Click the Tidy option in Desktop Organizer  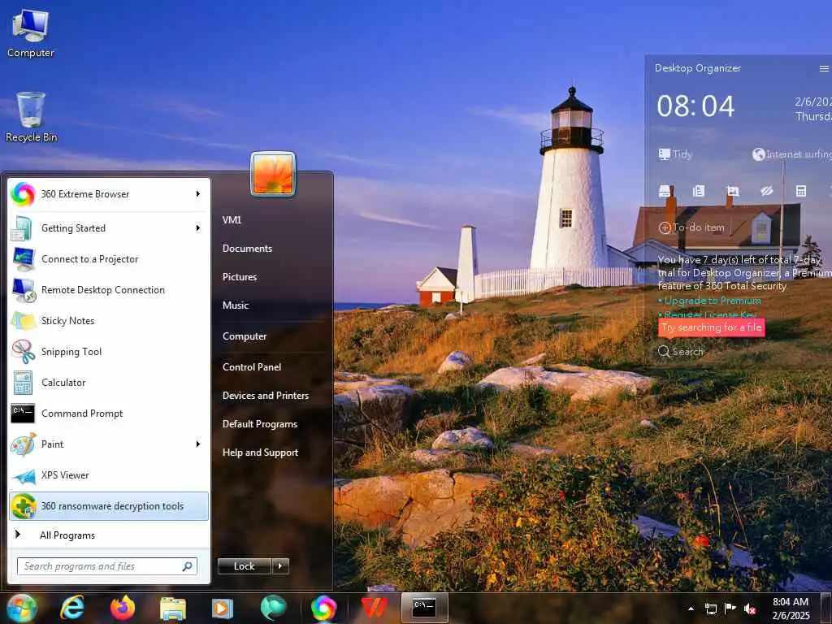tap(675, 154)
